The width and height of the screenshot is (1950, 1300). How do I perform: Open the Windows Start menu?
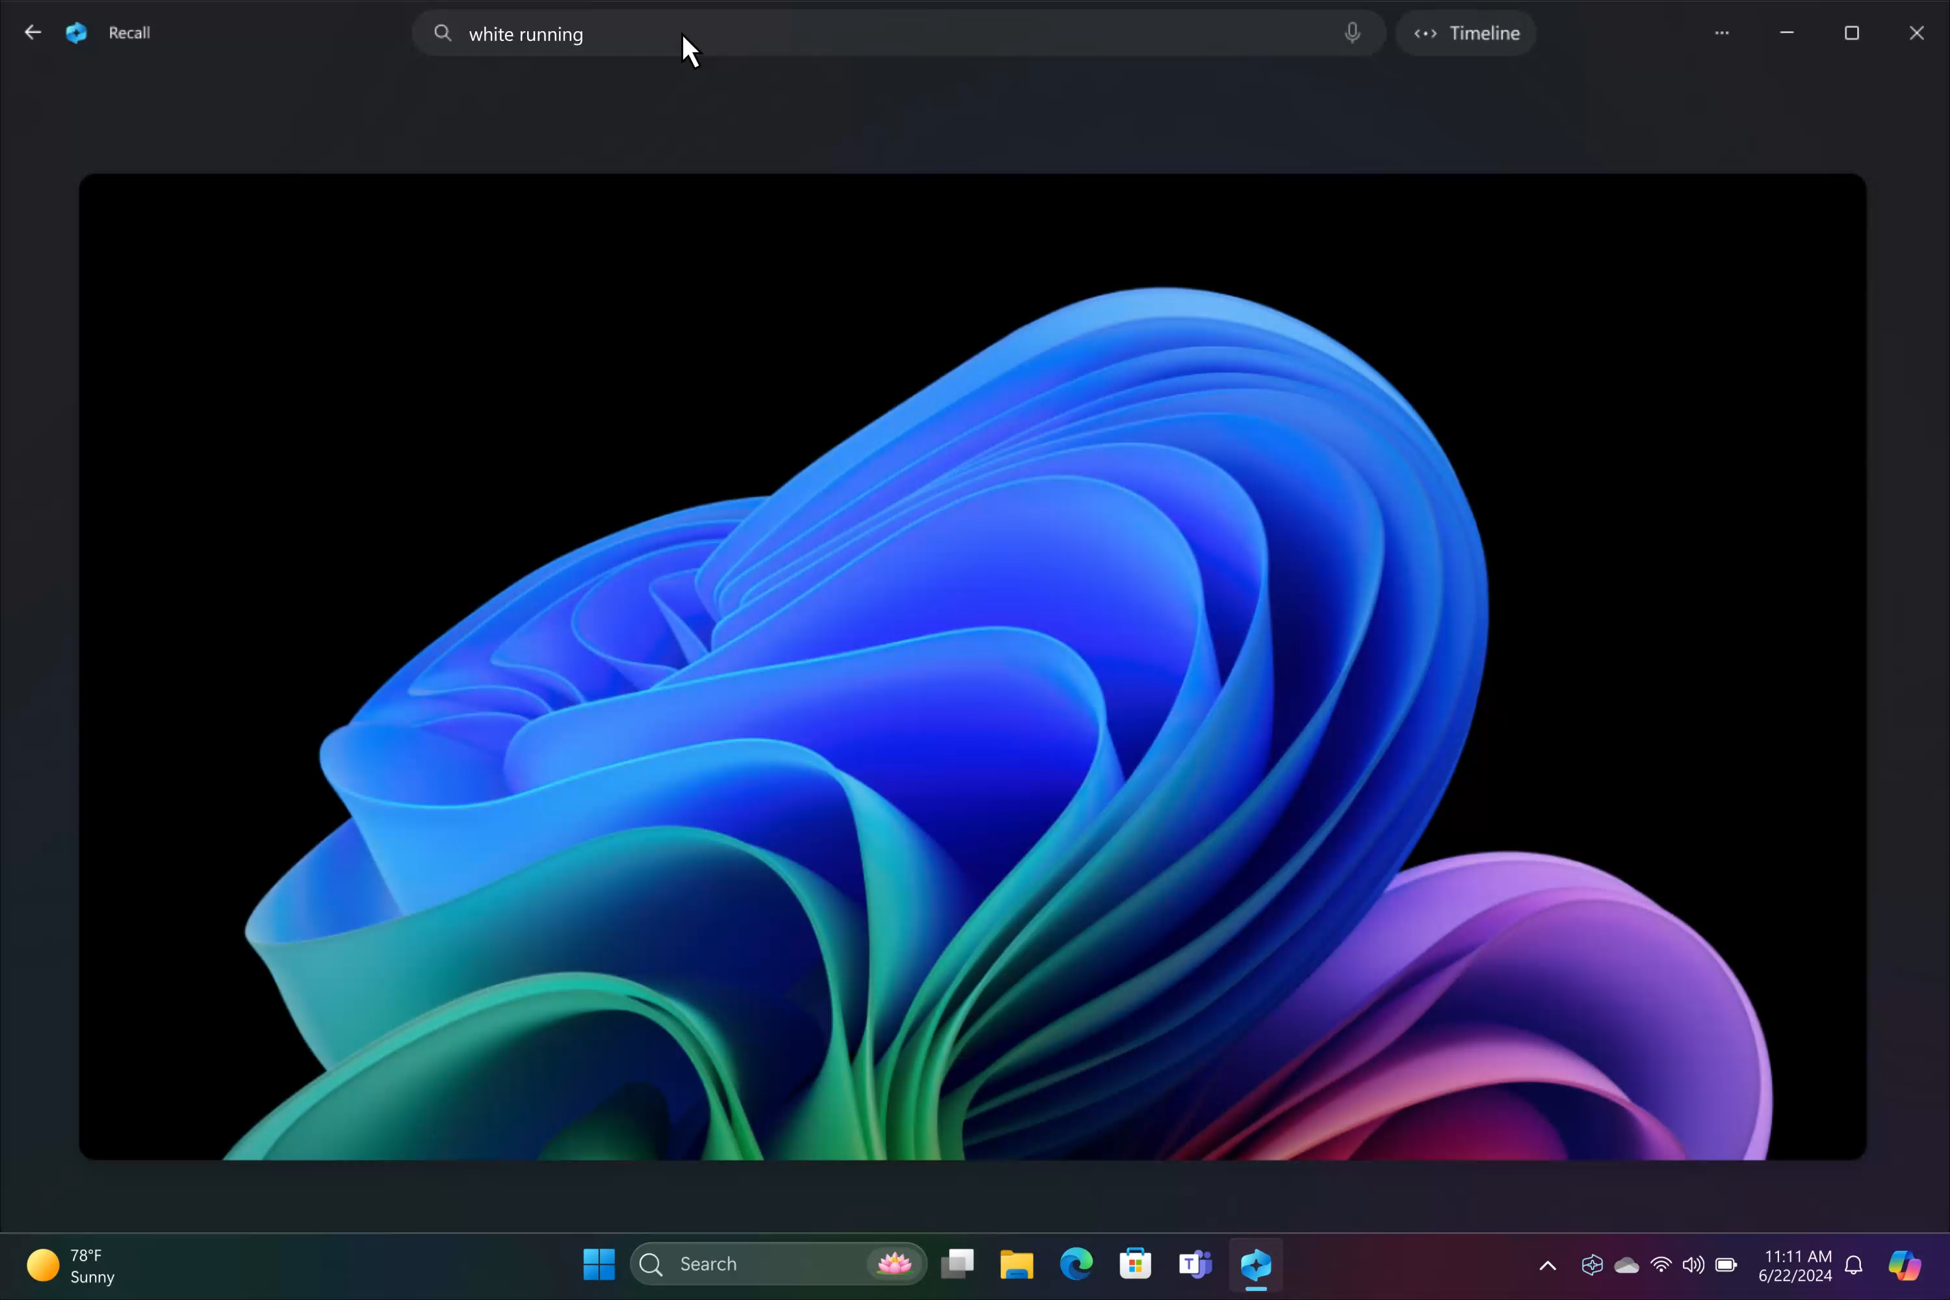[599, 1264]
